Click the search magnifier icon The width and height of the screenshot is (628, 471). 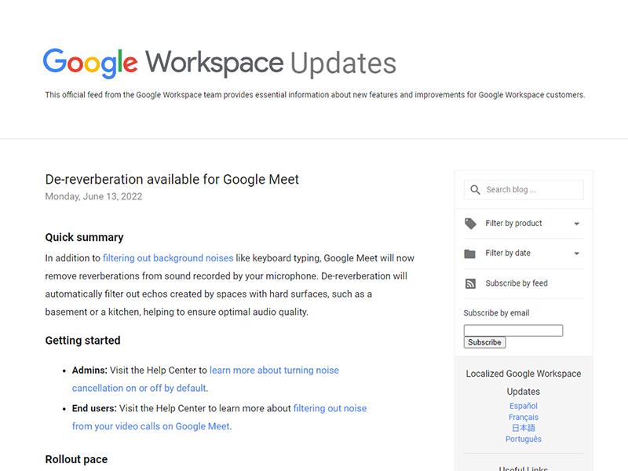(x=474, y=190)
